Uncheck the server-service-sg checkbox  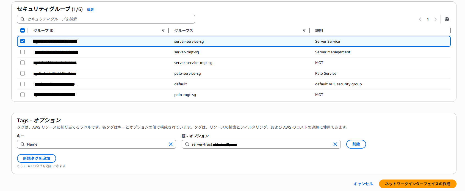[x=23, y=41]
